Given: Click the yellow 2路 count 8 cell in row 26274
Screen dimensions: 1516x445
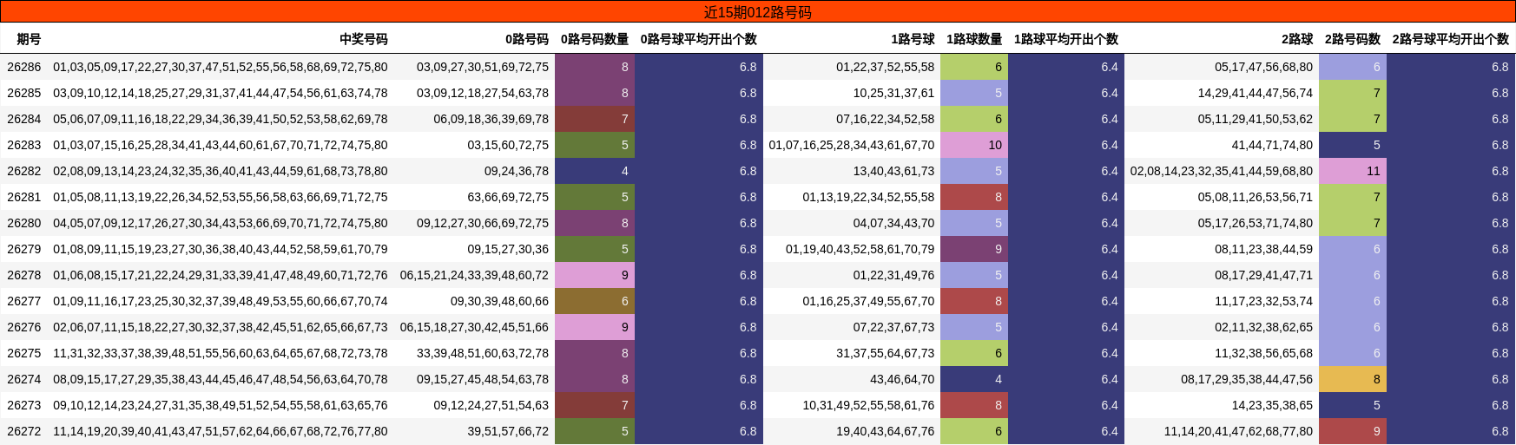Looking at the screenshot, I should click(x=1353, y=379).
